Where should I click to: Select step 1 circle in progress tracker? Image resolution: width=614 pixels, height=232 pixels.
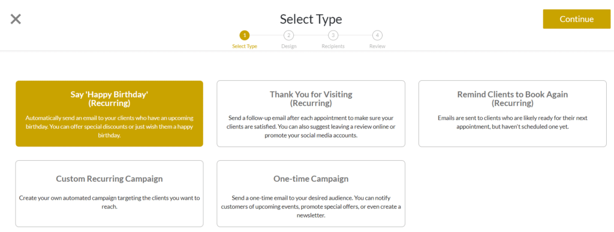pos(245,35)
